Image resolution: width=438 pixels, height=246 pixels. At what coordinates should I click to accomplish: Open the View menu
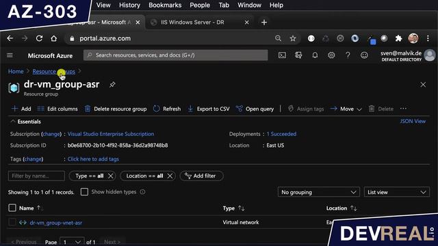103,5
